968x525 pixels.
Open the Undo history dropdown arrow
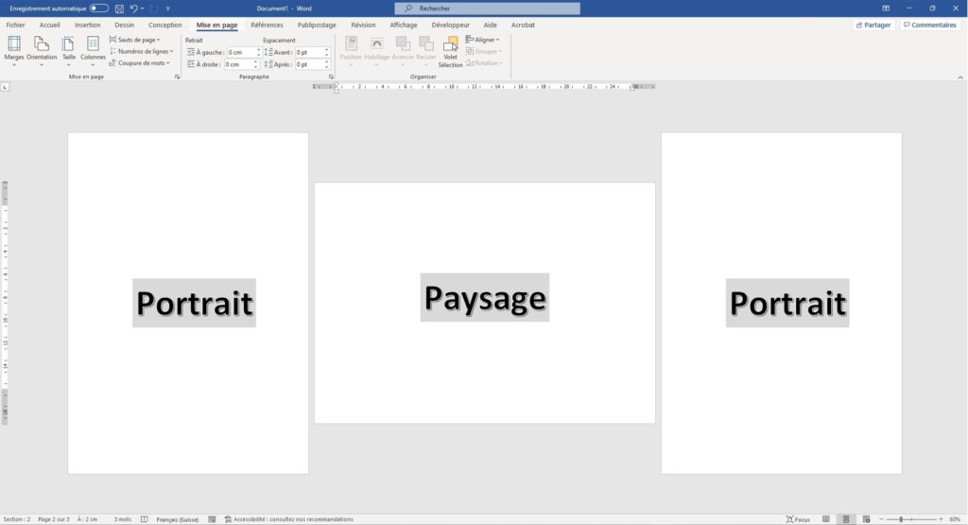point(142,9)
